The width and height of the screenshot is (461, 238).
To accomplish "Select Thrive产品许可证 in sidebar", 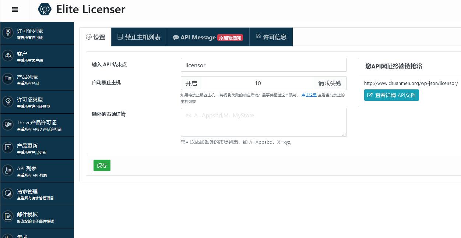I will click(37, 125).
